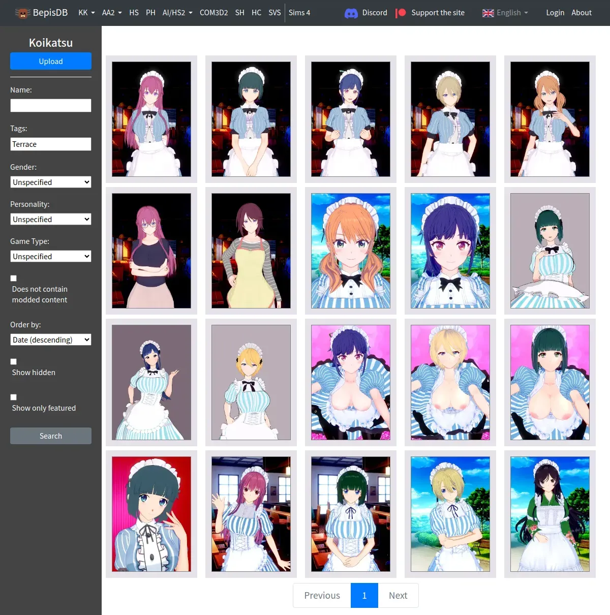Click the Support the site link
Image resolution: width=610 pixels, height=615 pixels.
[438, 13]
